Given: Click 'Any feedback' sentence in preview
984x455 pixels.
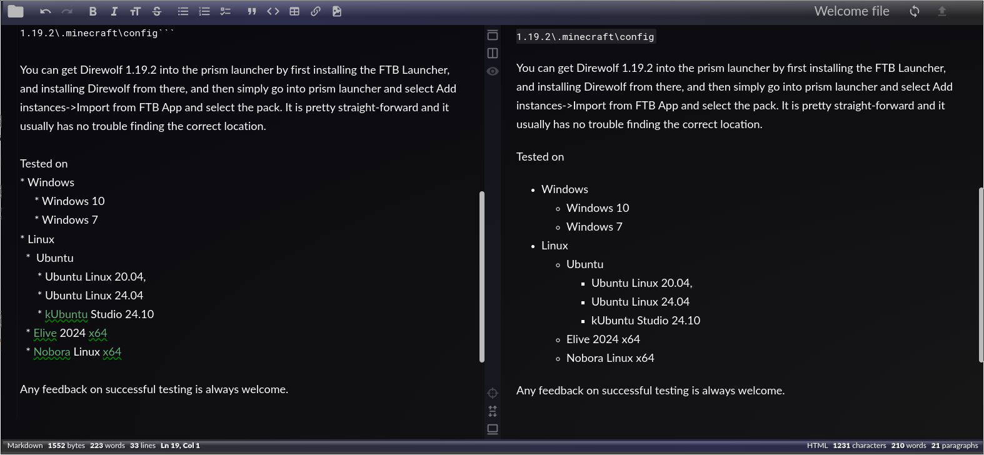Looking at the screenshot, I should [x=650, y=391].
